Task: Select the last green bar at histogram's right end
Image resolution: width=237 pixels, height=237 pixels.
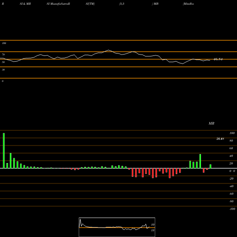Action: (x=210, y=166)
